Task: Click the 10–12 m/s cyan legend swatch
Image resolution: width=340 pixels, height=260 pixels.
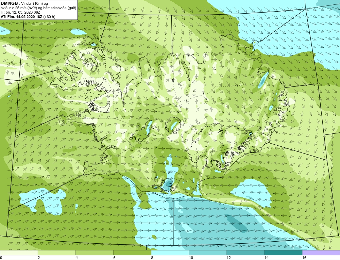Action: 208,253
